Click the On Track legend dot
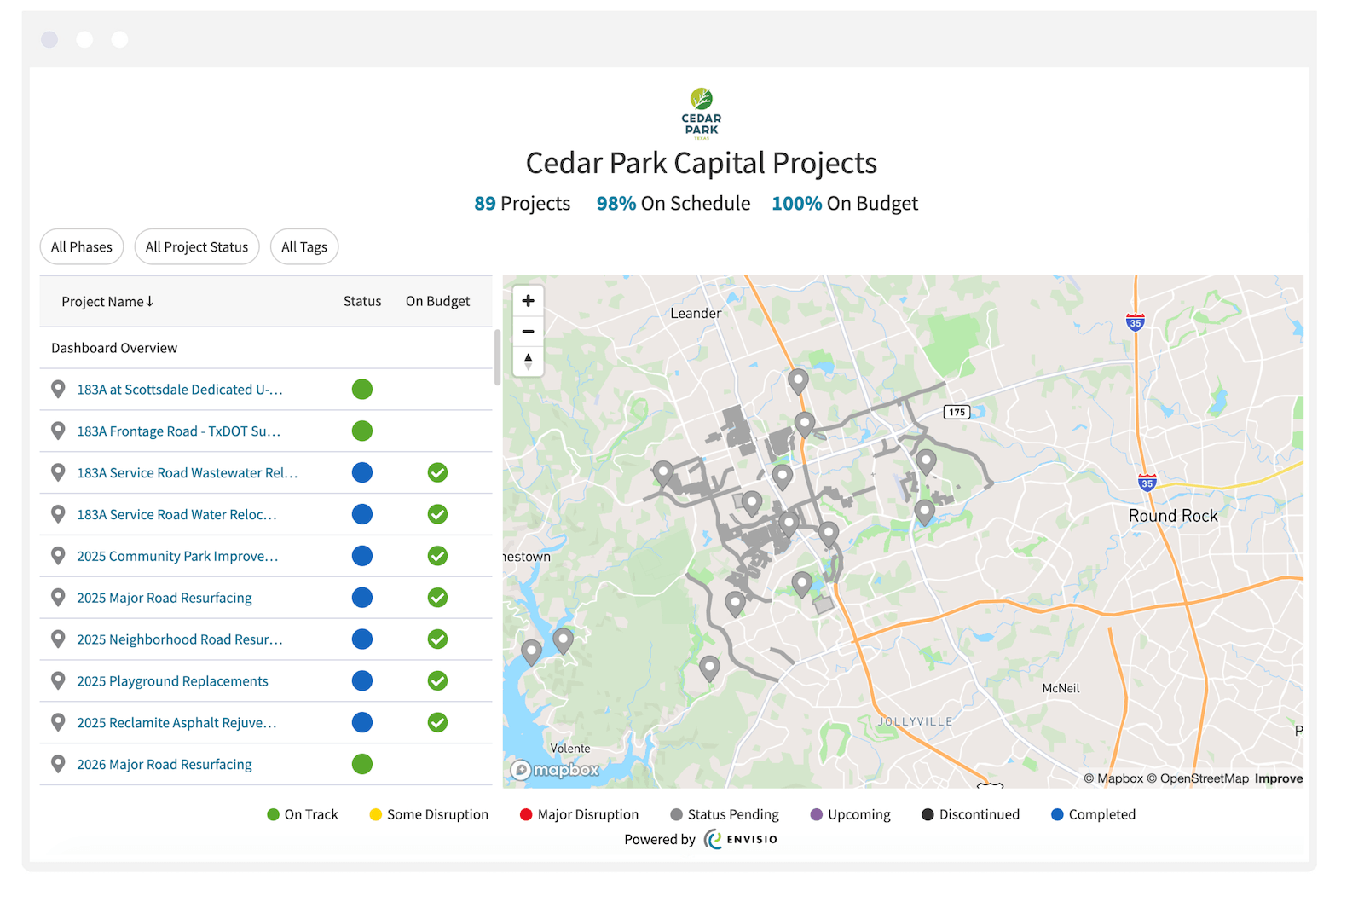The image size is (1364, 914). 274,815
